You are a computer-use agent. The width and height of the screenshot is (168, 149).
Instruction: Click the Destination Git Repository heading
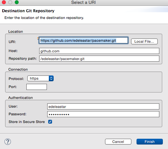(28, 11)
